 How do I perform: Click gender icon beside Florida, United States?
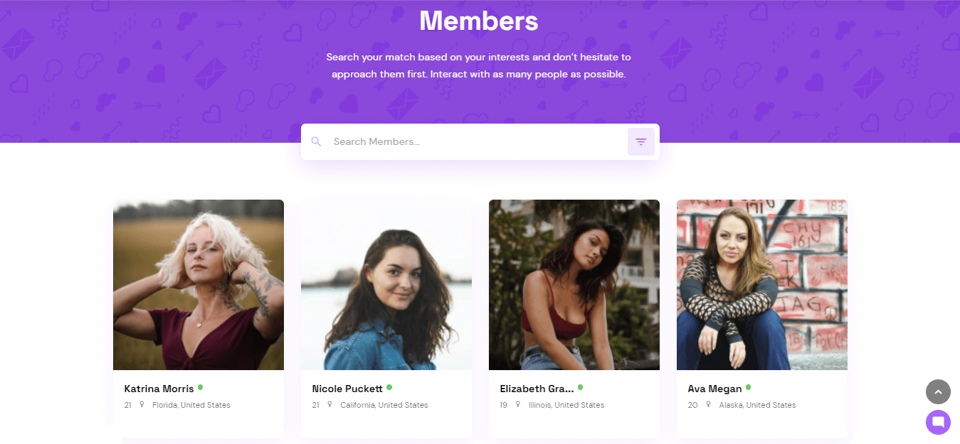click(142, 405)
